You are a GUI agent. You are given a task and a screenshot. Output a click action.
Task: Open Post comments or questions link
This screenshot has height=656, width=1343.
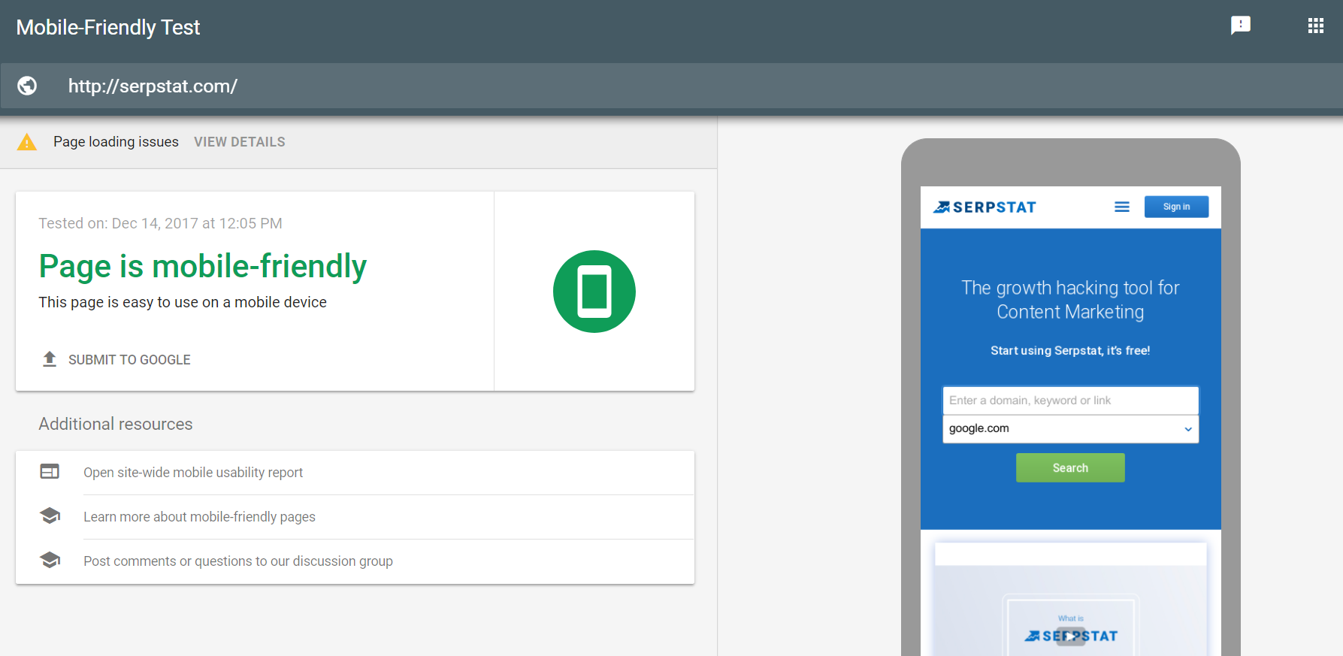point(238,561)
